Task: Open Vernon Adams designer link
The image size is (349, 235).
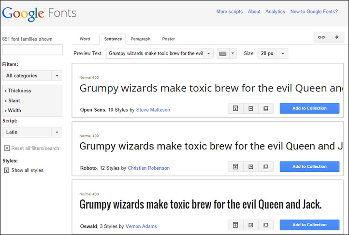Action: (x=141, y=226)
